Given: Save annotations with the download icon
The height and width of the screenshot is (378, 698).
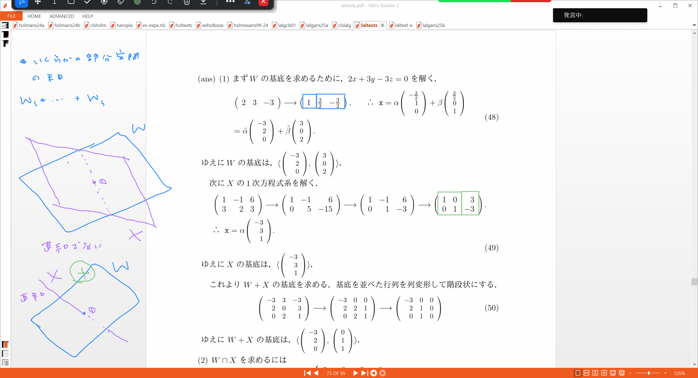Looking at the screenshot, I should pos(203,2).
